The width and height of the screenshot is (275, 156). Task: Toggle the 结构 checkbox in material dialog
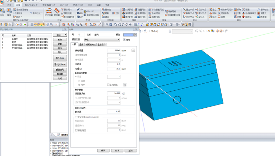click(x=124, y=40)
